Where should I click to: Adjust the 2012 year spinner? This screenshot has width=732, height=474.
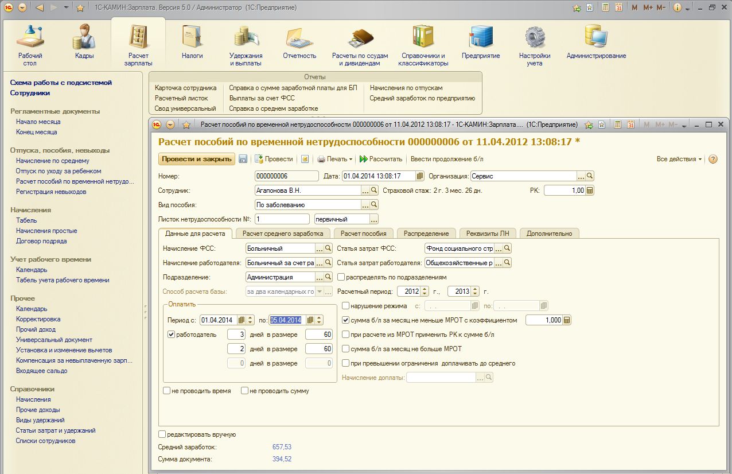[x=425, y=292]
